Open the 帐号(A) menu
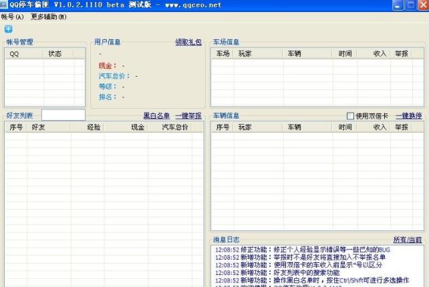 point(12,17)
